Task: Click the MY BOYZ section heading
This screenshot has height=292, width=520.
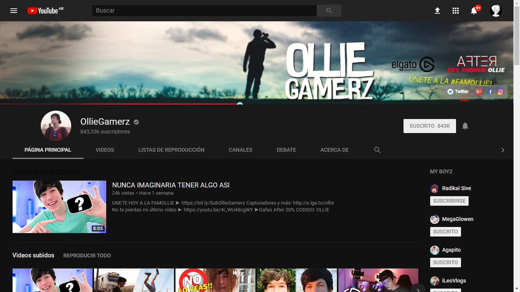Action: (441, 172)
